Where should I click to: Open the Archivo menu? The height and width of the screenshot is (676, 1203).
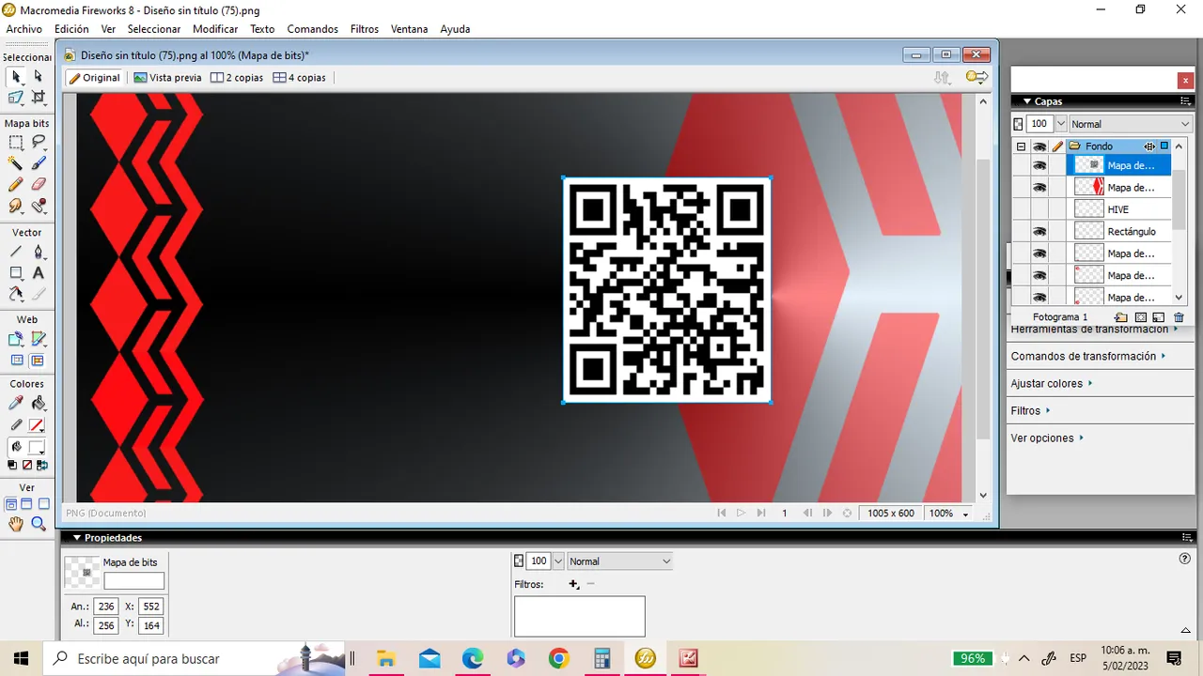click(x=24, y=29)
